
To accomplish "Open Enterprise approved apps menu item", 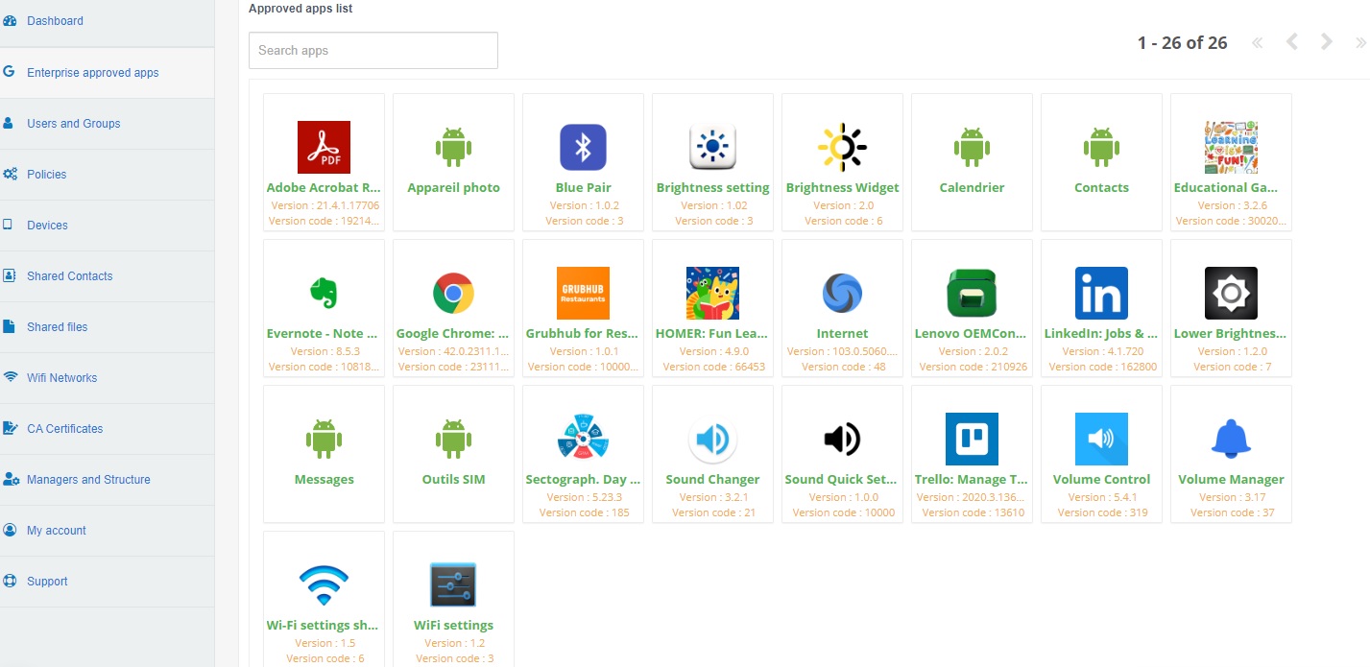I will coord(107,73).
